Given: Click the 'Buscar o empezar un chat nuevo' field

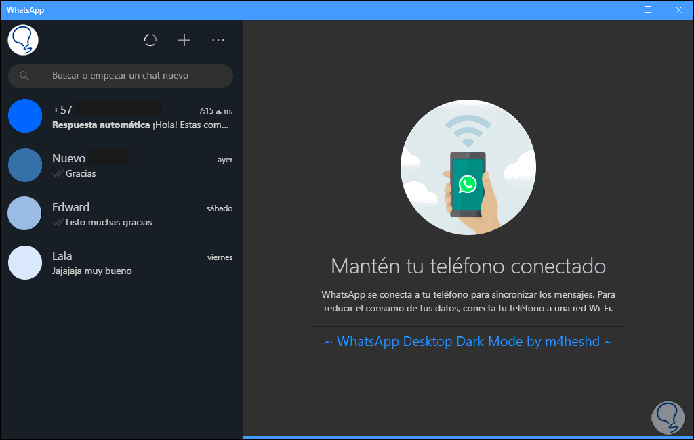Looking at the screenshot, I should coord(121,76).
